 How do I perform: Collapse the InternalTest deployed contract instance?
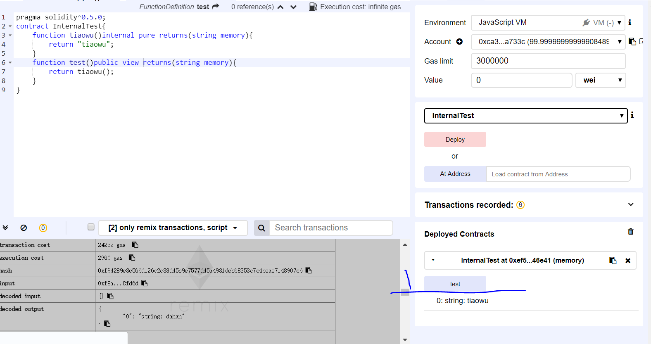point(433,260)
